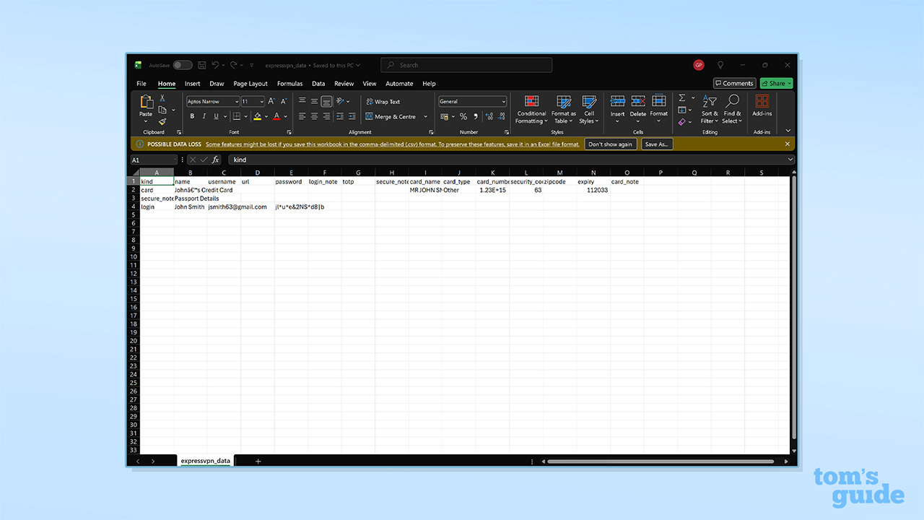The image size is (924, 520).
Task: Click the Paste clipboard icon
Action: point(146,102)
